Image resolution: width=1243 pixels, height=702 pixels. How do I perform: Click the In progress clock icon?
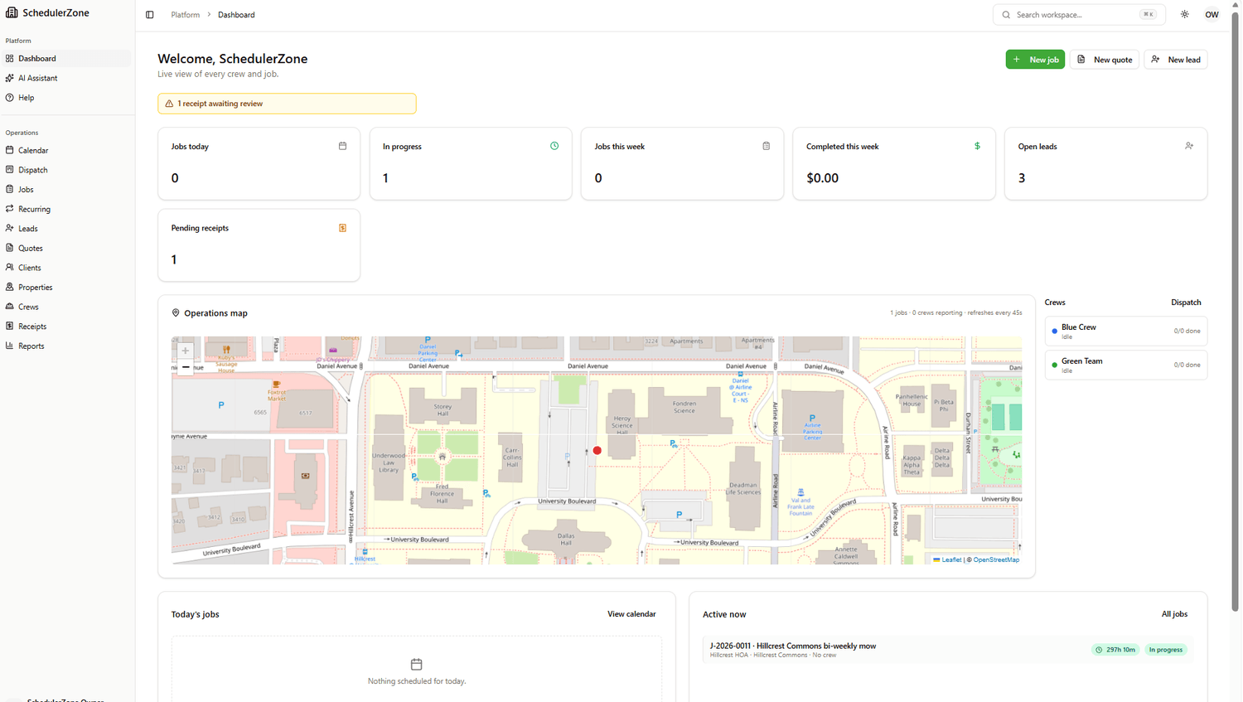tap(554, 146)
